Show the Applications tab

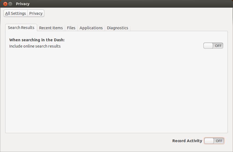tap(91, 28)
